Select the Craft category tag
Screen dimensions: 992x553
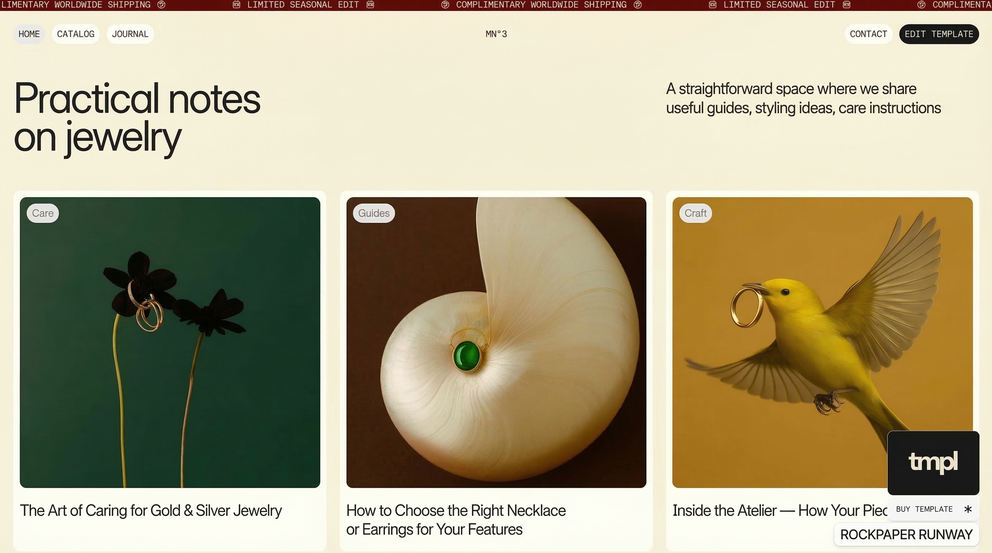tap(695, 213)
